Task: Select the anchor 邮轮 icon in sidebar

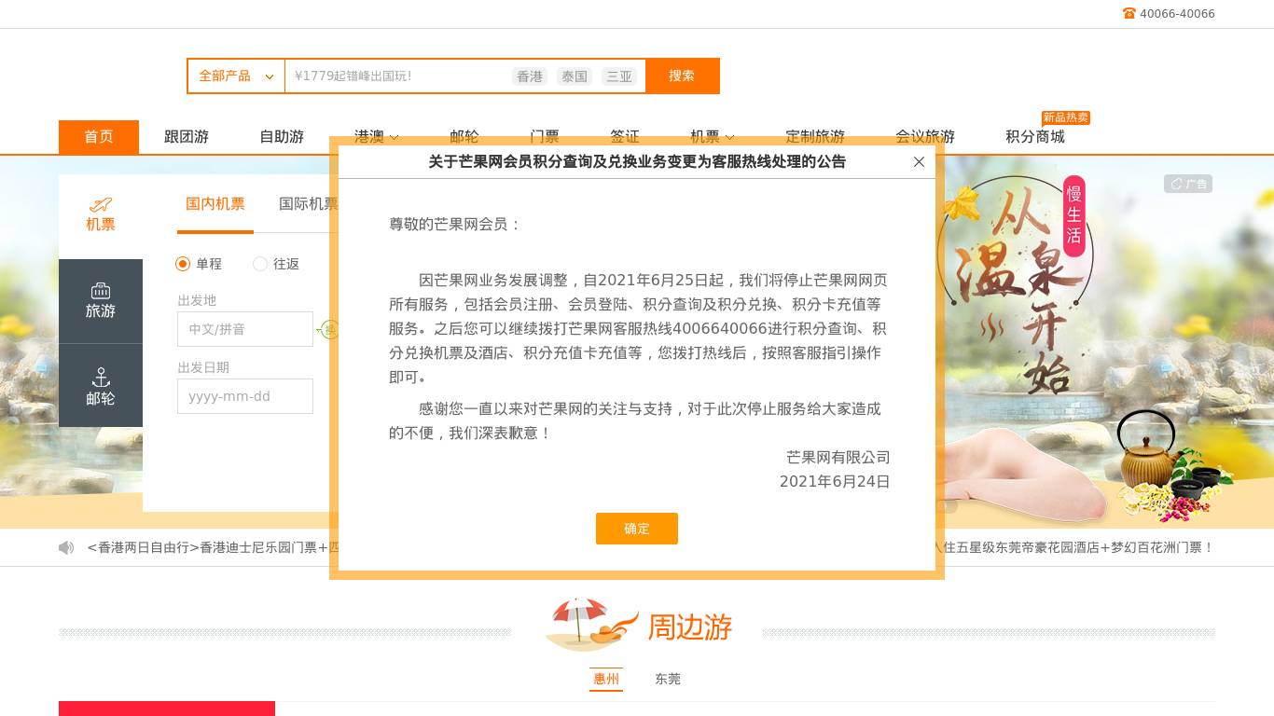Action: pyautogui.click(x=101, y=378)
